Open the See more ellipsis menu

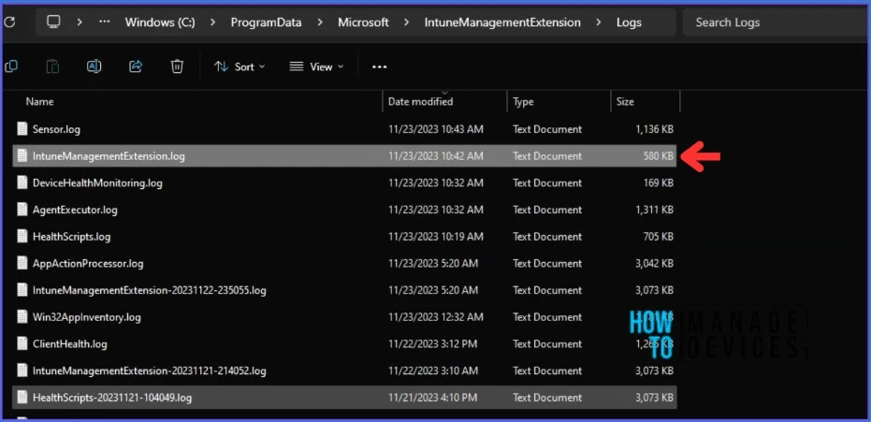pyautogui.click(x=380, y=66)
